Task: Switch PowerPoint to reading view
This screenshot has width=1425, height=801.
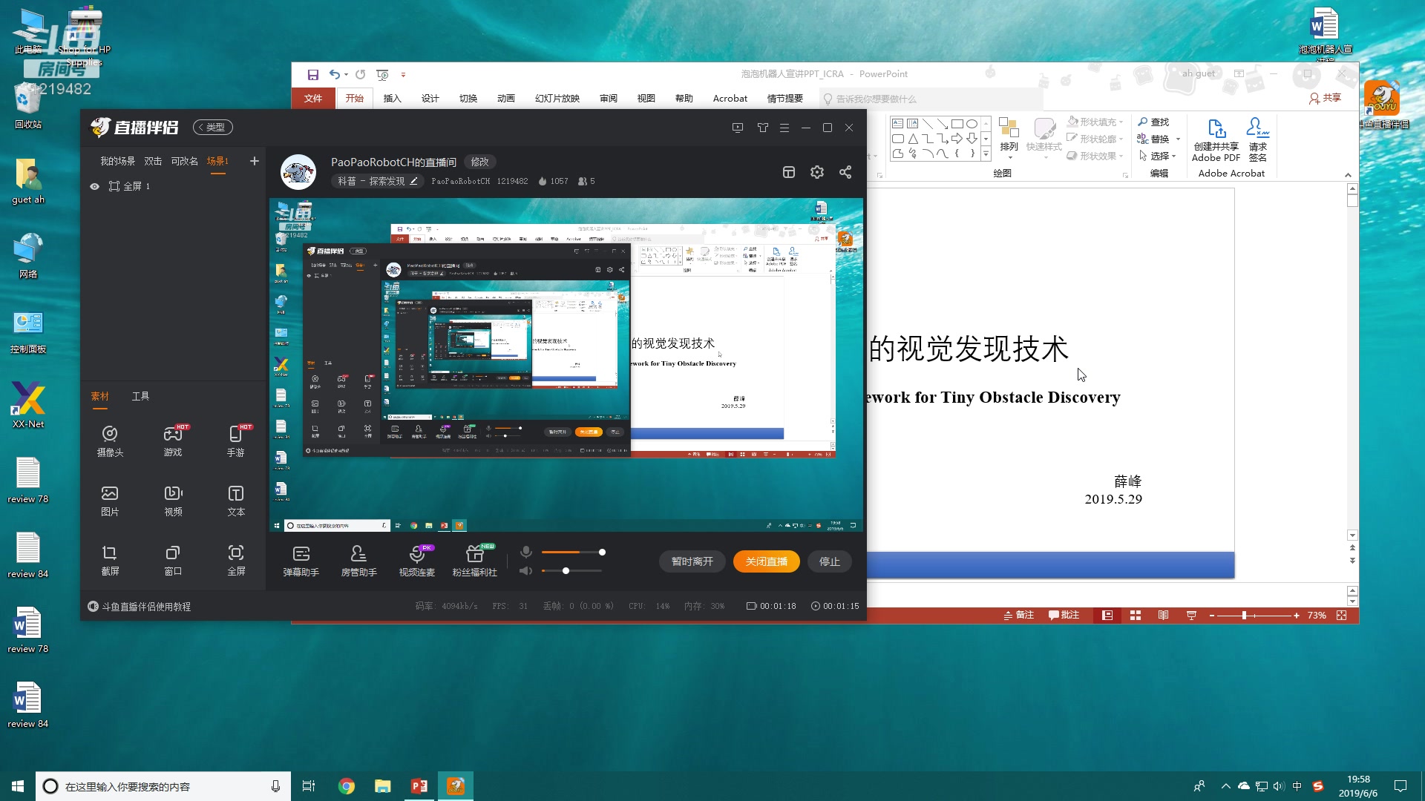Action: [1163, 616]
